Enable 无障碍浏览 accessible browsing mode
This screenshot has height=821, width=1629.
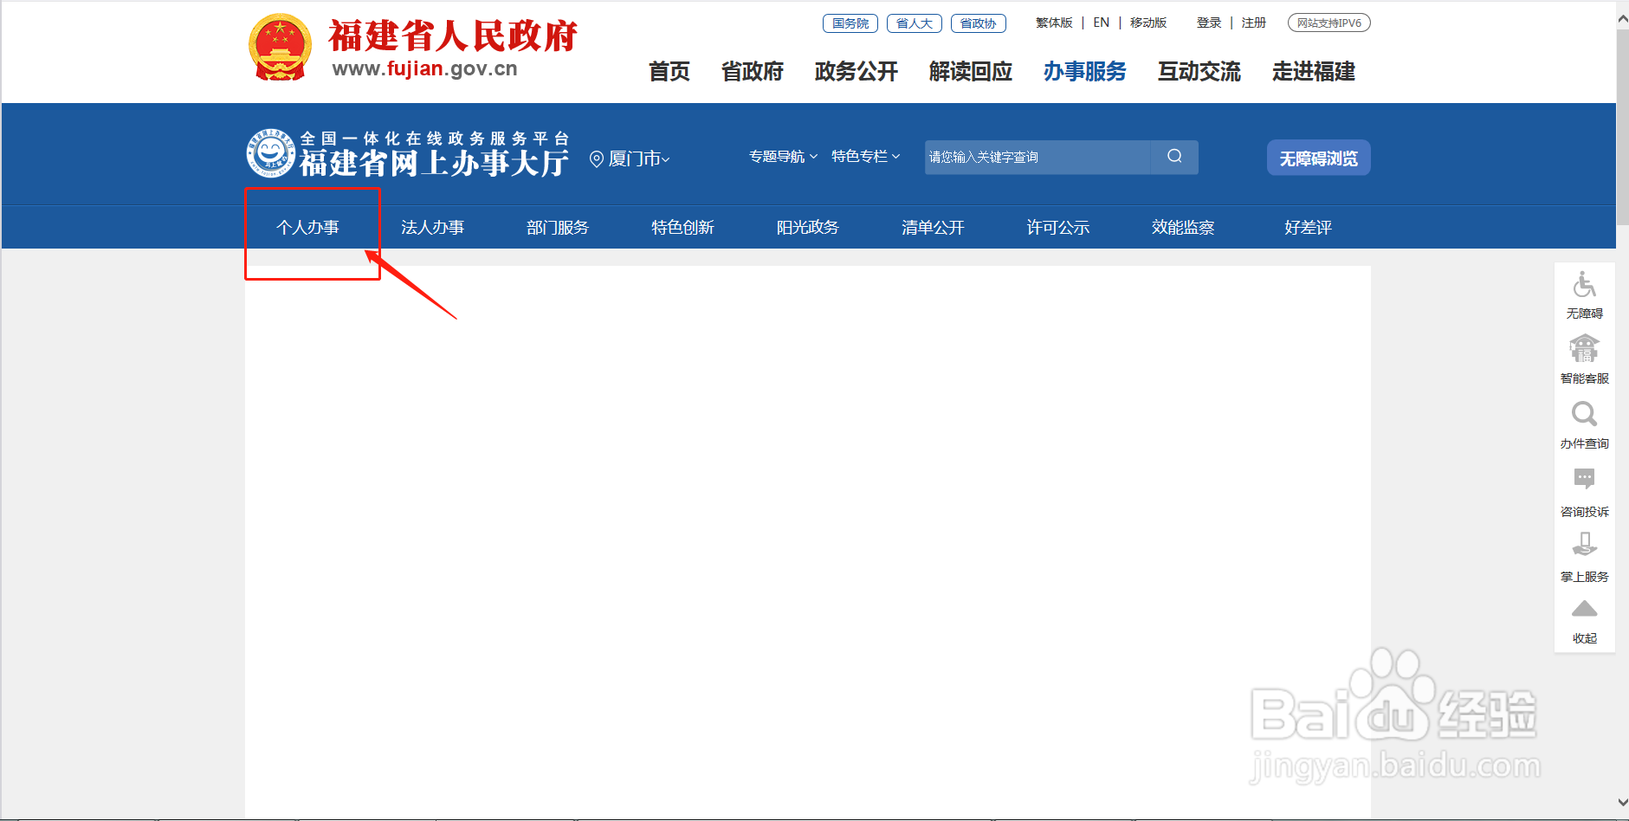pos(1317,158)
